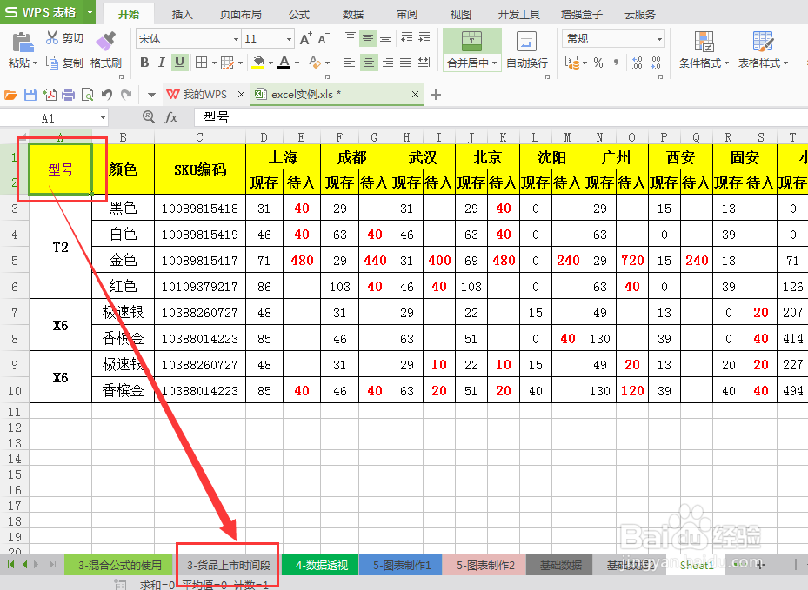Open the 插入 ribbon tab
The image size is (808, 590).
point(183,14)
